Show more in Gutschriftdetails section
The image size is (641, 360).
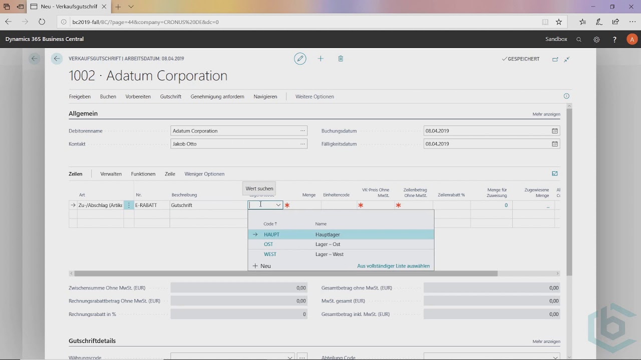point(546,341)
